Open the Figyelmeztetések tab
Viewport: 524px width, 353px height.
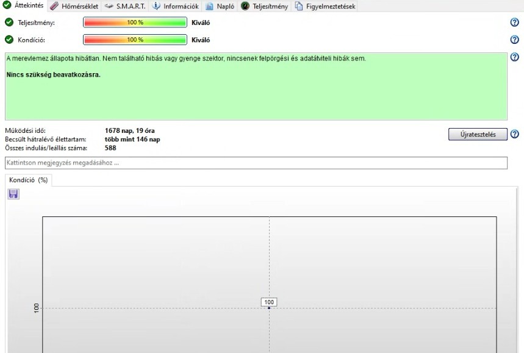pyautogui.click(x=325, y=6)
